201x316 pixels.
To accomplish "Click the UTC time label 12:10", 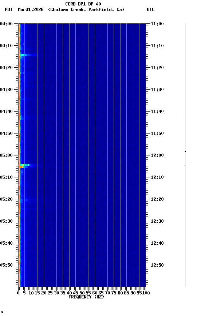I will 157,177.
